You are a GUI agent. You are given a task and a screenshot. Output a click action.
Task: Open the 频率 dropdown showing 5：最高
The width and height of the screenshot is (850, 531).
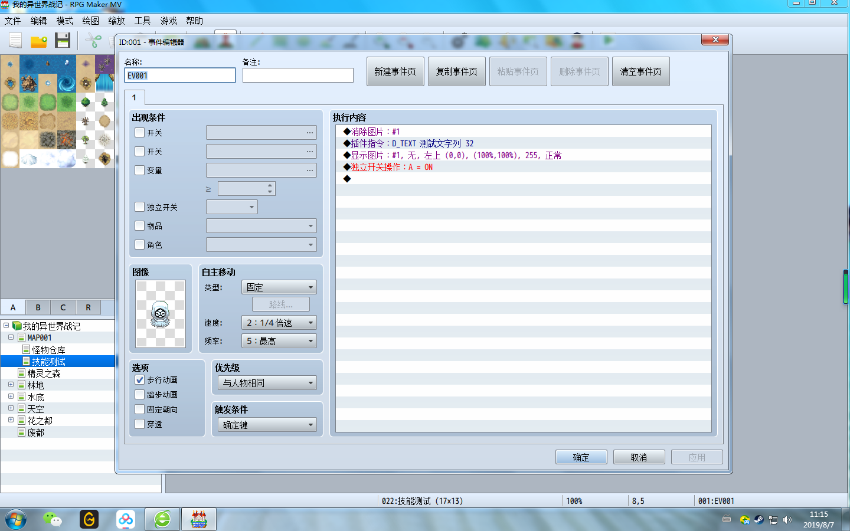[x=279, y=341]
